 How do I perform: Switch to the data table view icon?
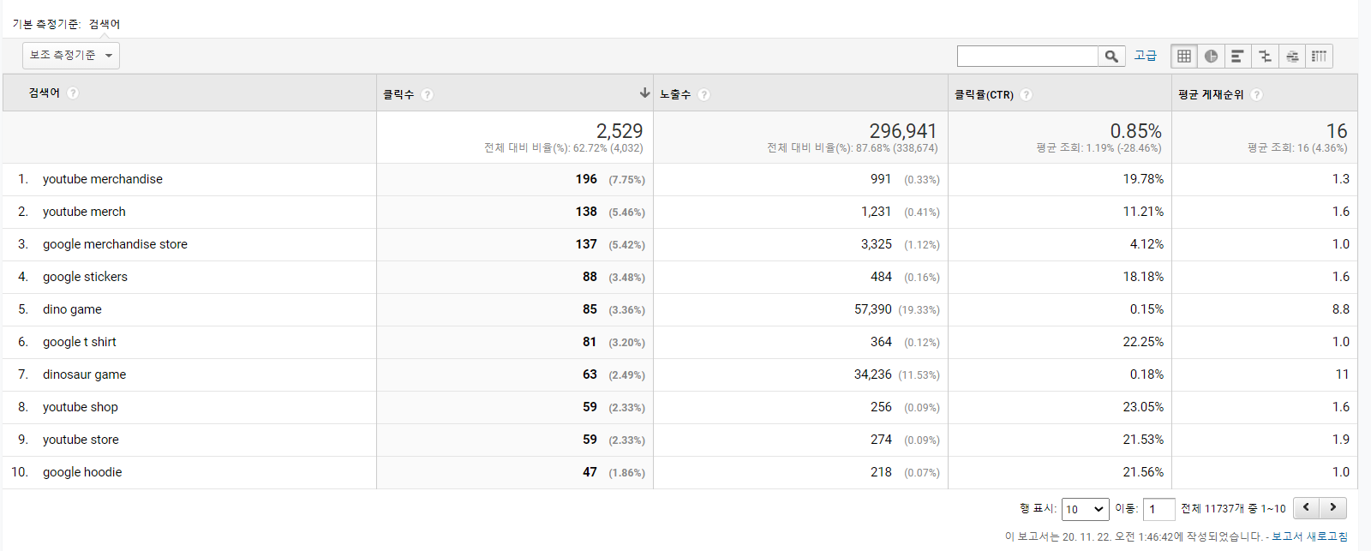pyautogui.click(x=1184, y=57)
